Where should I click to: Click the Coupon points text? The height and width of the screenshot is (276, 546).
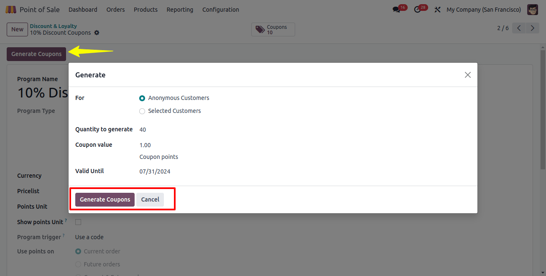point(159,157)
